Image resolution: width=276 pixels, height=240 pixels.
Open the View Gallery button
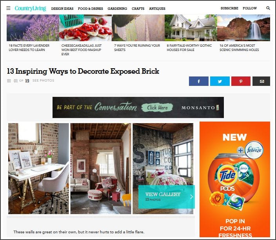pos(167,197)
